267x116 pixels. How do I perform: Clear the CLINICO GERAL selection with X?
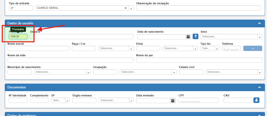(126, 8)
